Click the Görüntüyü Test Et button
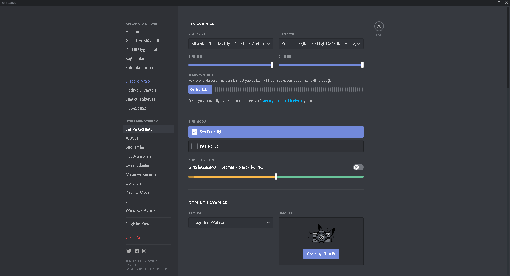The height and width of the screenshot is (276, 510). (x=321, y=254)
